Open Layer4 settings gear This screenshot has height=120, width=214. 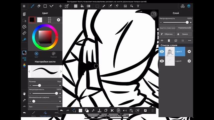(x=189, y=61)
